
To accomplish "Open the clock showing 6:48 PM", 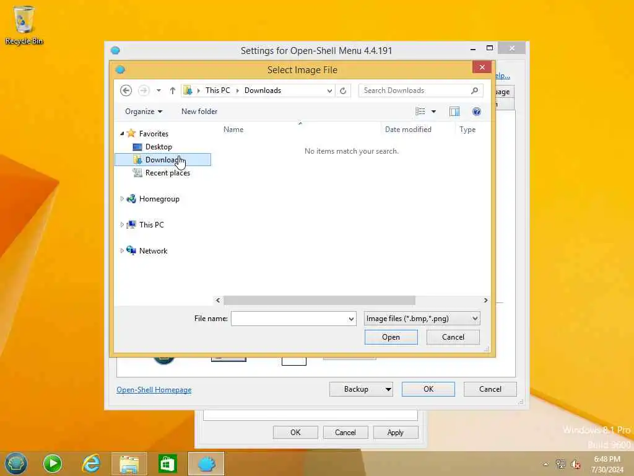I will pos(607,464).
